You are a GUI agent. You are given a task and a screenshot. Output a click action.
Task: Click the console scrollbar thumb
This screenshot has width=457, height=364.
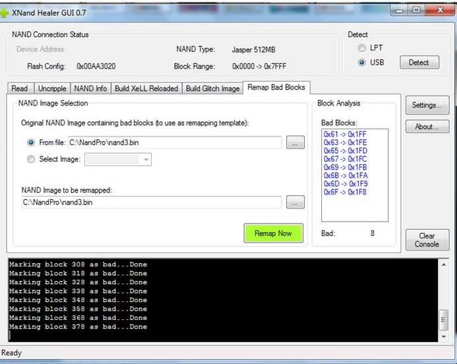click(444, 320)
